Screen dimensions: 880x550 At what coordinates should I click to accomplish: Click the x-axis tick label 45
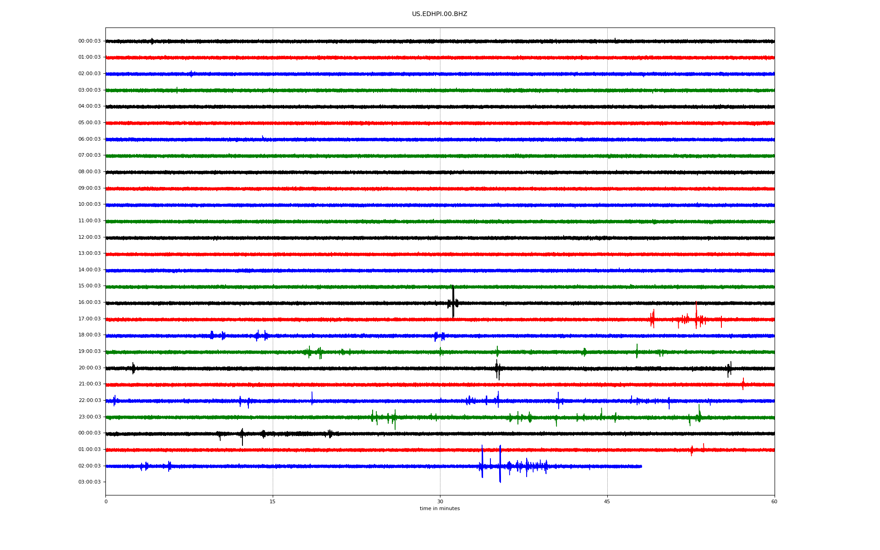pos(607,502)
